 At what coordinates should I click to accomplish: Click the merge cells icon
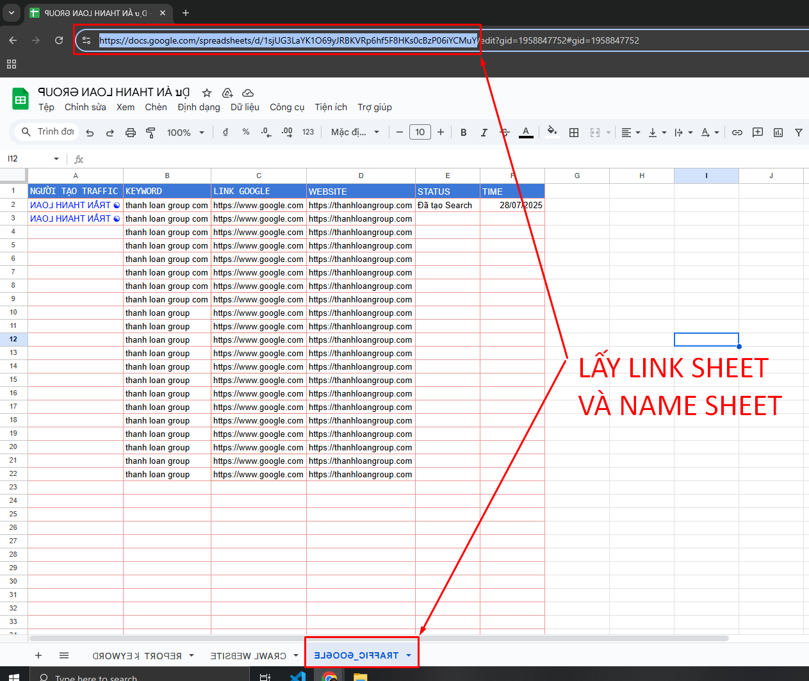pyautogui.click(x=595, y=132)
